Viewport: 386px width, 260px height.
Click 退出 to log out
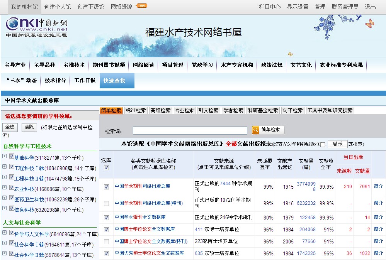[370, 7]
